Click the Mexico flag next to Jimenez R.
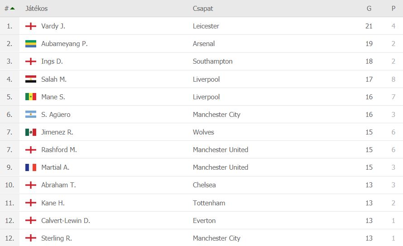 tap(31, 132)
